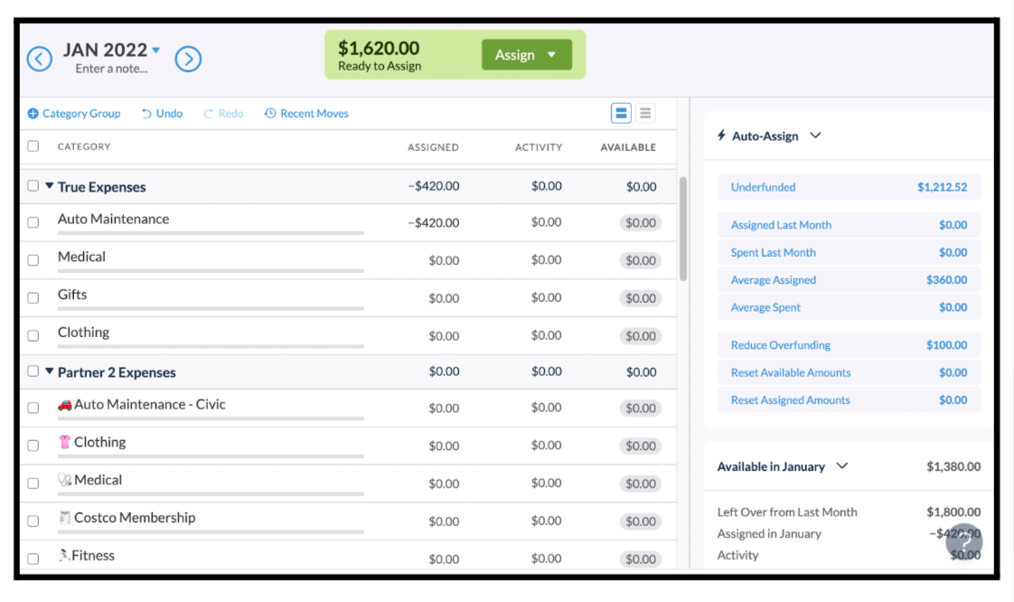Open Recent Moves with the clock icon
Viewport: 1014px width, 602px height.
coord(269,113)
